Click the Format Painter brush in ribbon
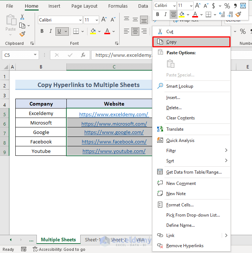The width and height of the screenshot is (252, 253). pyautogui.click(x=22, y=34)
